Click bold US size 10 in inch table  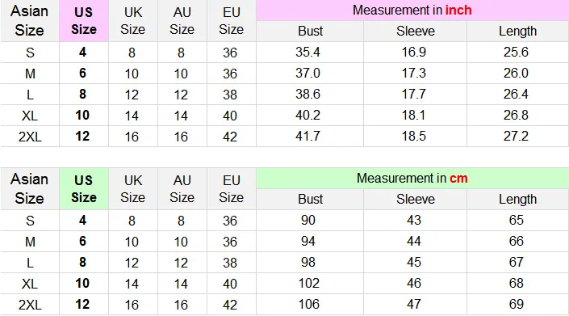coord(82,115)
